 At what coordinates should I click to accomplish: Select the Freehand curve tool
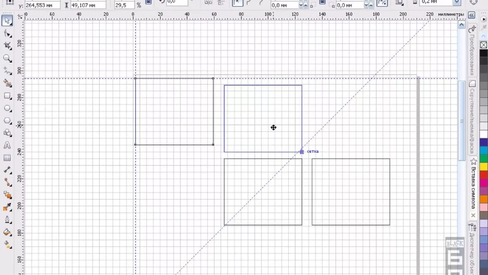coord(7,71)
